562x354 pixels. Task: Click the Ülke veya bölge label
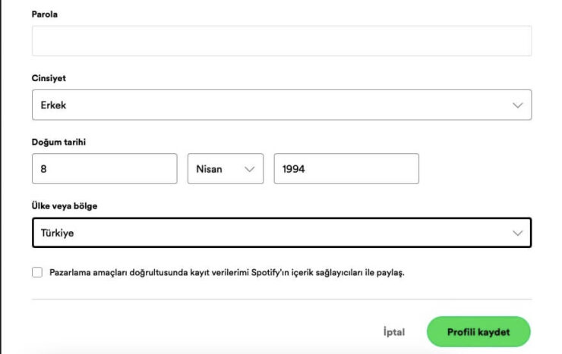point(65,207)
